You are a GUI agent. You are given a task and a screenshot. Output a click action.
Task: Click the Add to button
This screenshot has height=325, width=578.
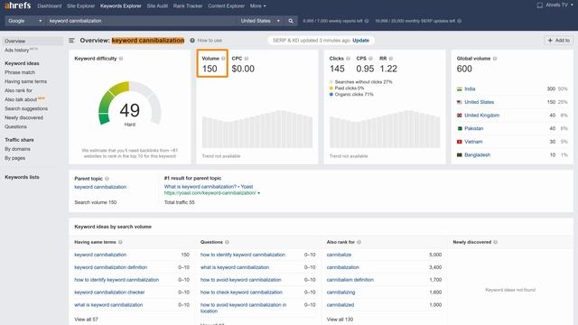pos(558,41)
